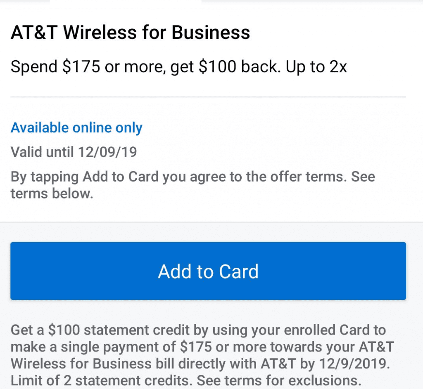Click the Wireless for Business bill directly line
Viewport: 423px width, 389px height.
(200, 364)
